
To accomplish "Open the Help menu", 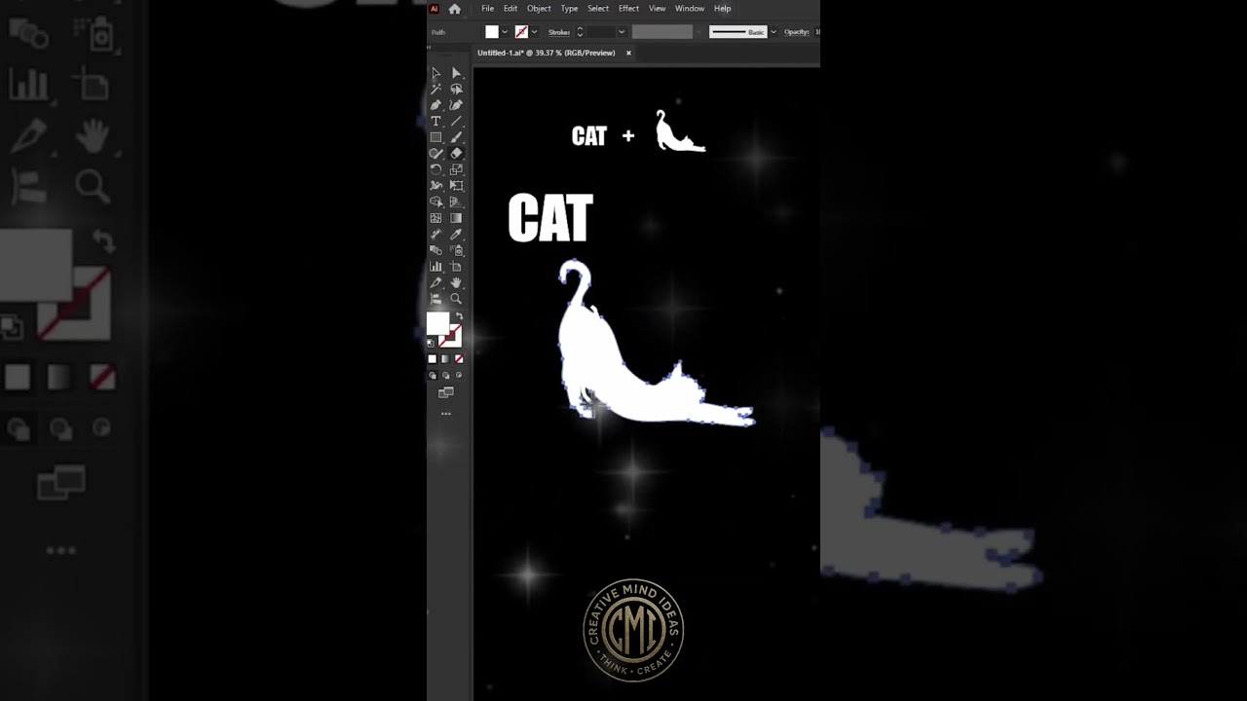I will 722,9.
